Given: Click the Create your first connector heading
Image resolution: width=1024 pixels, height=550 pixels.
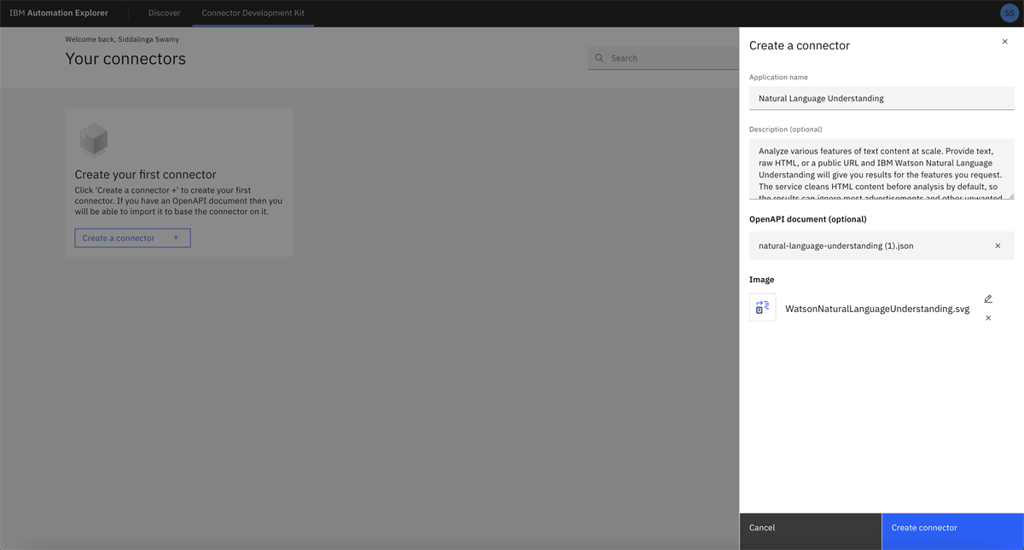Looking at the screenshot, I should [x=146, y=175].
